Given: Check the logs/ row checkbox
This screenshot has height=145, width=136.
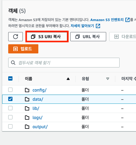Looking at the screenshot, I should pyautogui.click(x=10, y=117).
